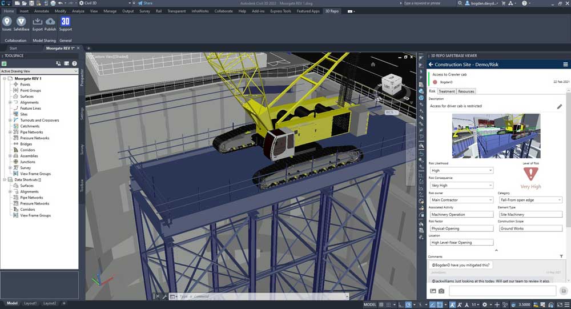Toggle snap mode in status bar
This screenshot has height=309, width=571.
coord(388,304)
